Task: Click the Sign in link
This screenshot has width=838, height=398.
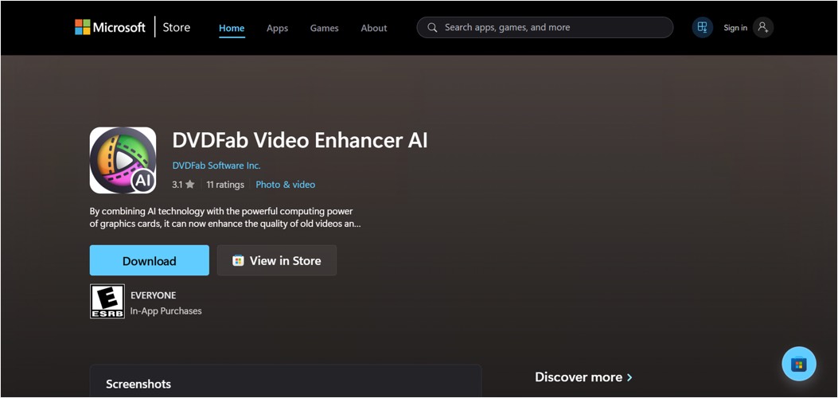Action: 735,28
